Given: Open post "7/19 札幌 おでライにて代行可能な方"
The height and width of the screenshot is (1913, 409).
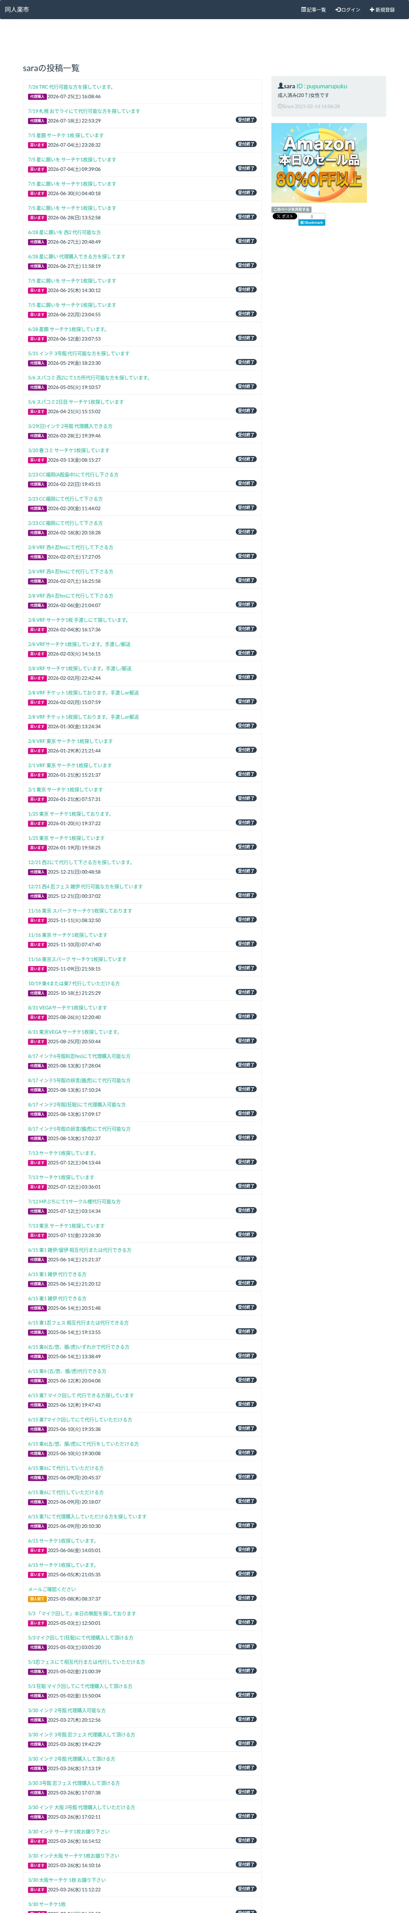Looking at the screenshot, I should pos(84,111).
